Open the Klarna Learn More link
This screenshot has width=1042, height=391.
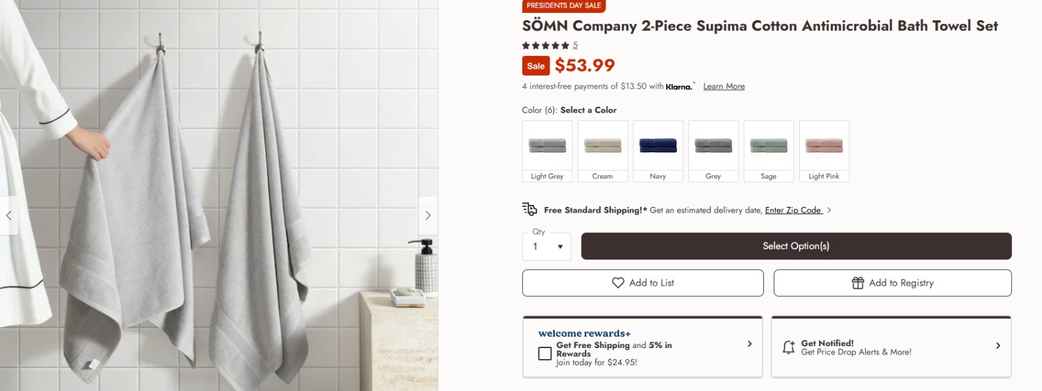click(x=724, y=87)
